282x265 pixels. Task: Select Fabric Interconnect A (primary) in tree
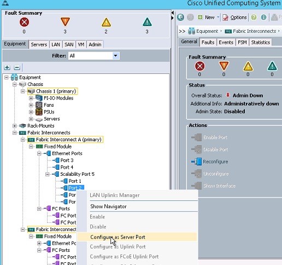[68, 140]
